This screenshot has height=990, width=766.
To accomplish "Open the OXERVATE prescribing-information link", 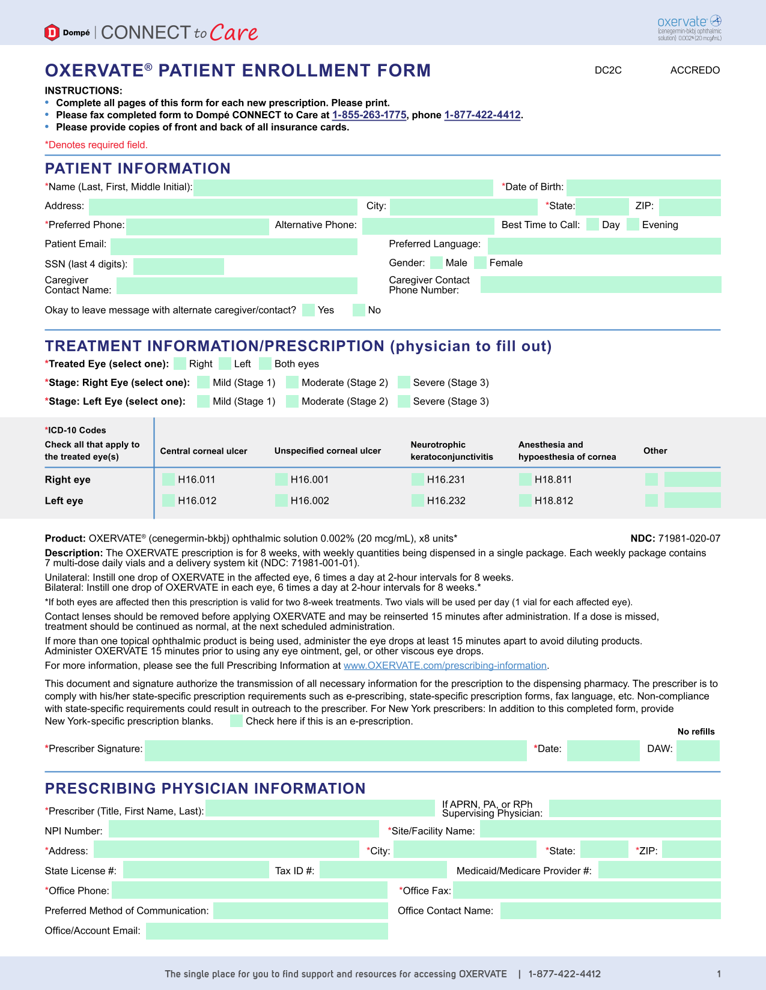I will (445, 665).
